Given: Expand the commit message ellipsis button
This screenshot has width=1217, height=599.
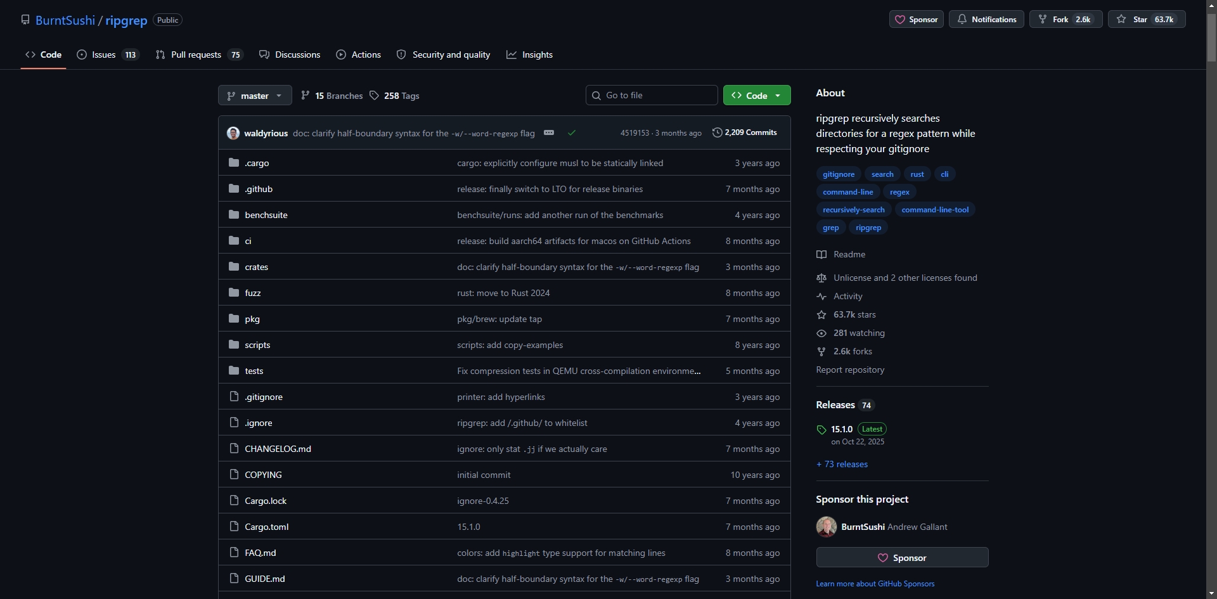Looking at the screenshot, I should pyautogui.click(x=549, y=132).
